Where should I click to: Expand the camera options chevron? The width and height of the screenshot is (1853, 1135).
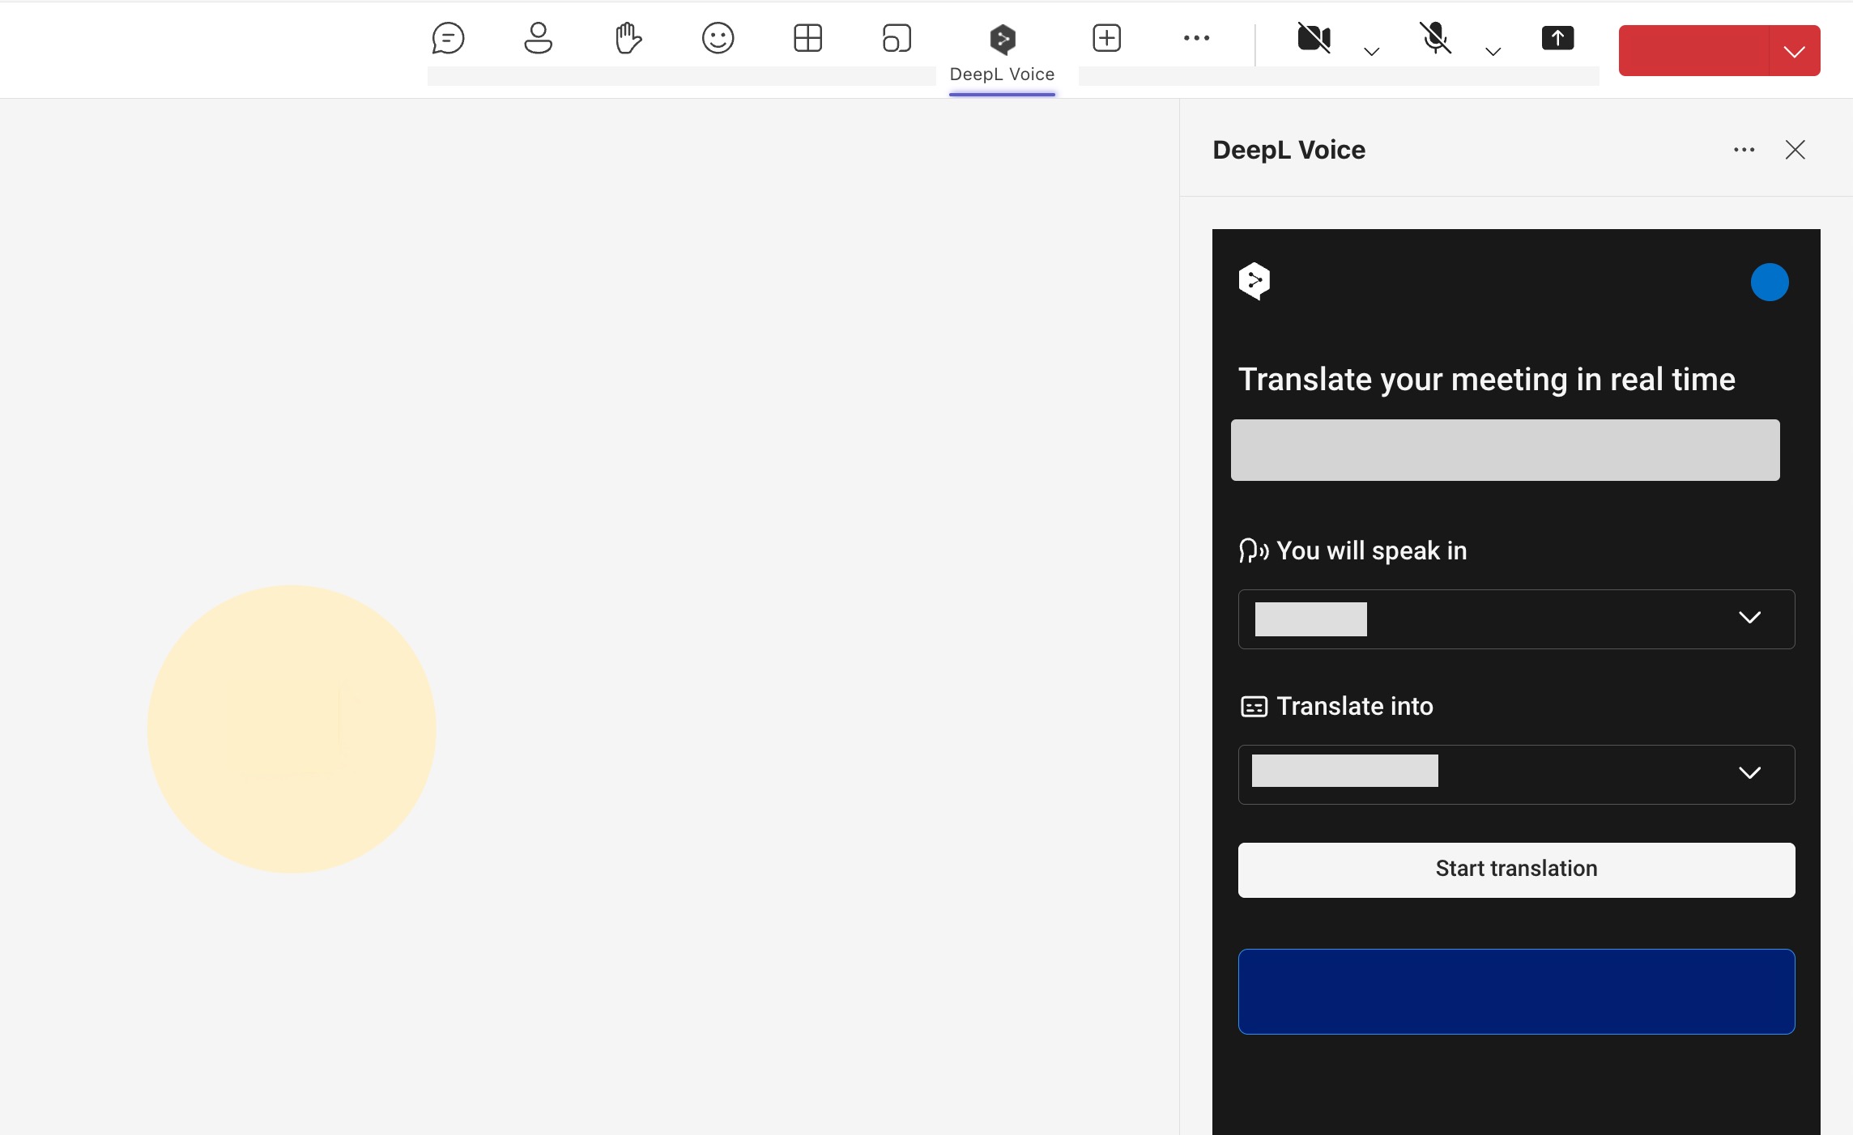1370,50
